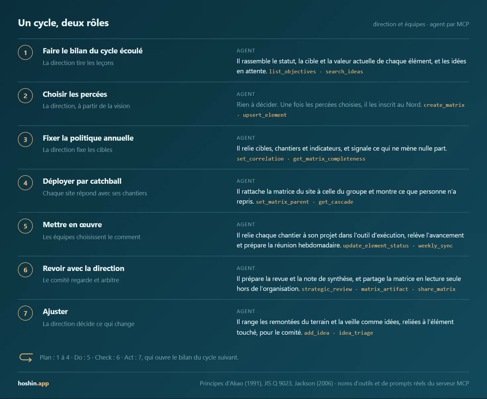The width and height of the screenshot is (487, 399).
Task: Click the step 6 circle icon
Action: [25, 270]
